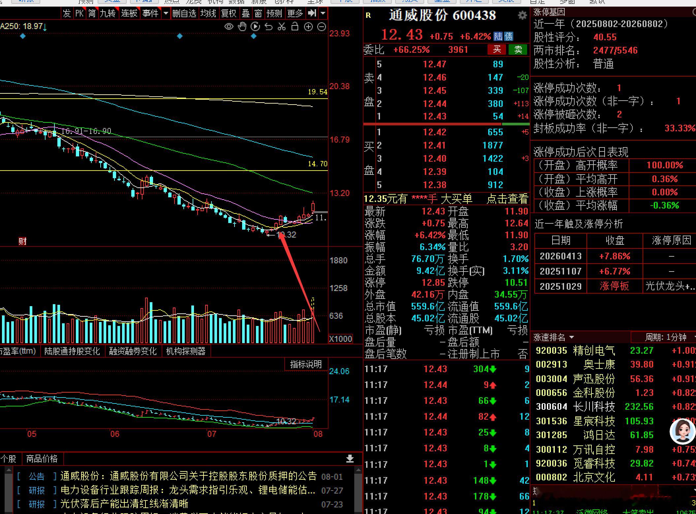The image size is (696, 514).
Task: Click the R marker beside stock name
Action: click(368, 15)
